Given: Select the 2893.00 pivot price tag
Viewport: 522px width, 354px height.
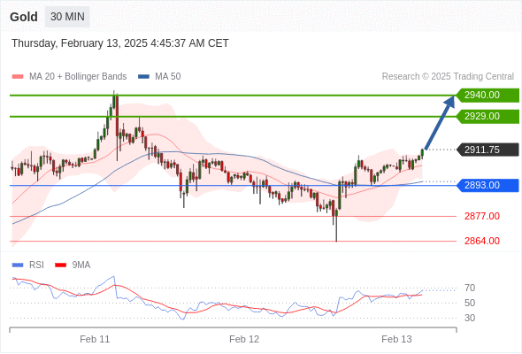Looking at the screenshot, I should [x=487, y=186].
